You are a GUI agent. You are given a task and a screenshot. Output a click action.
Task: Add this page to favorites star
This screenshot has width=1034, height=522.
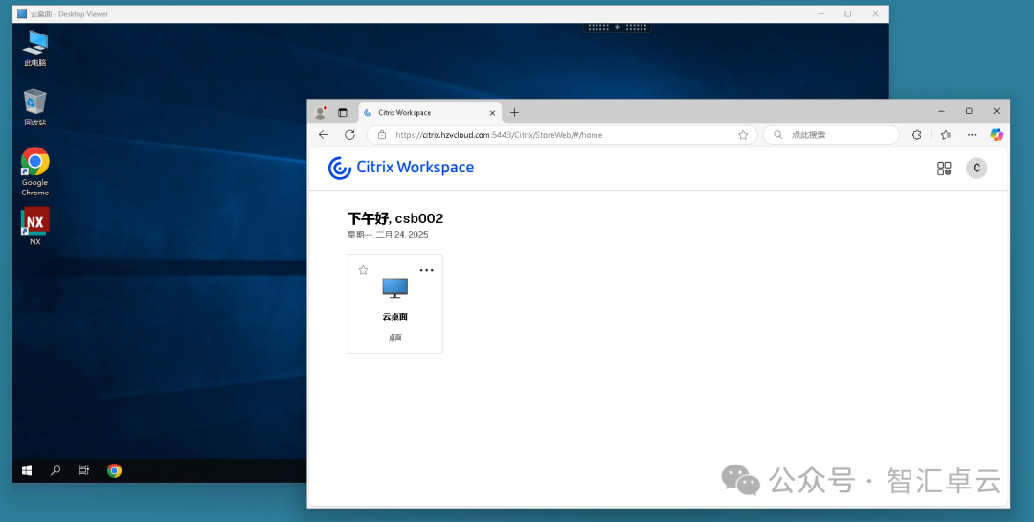[743, 135]
